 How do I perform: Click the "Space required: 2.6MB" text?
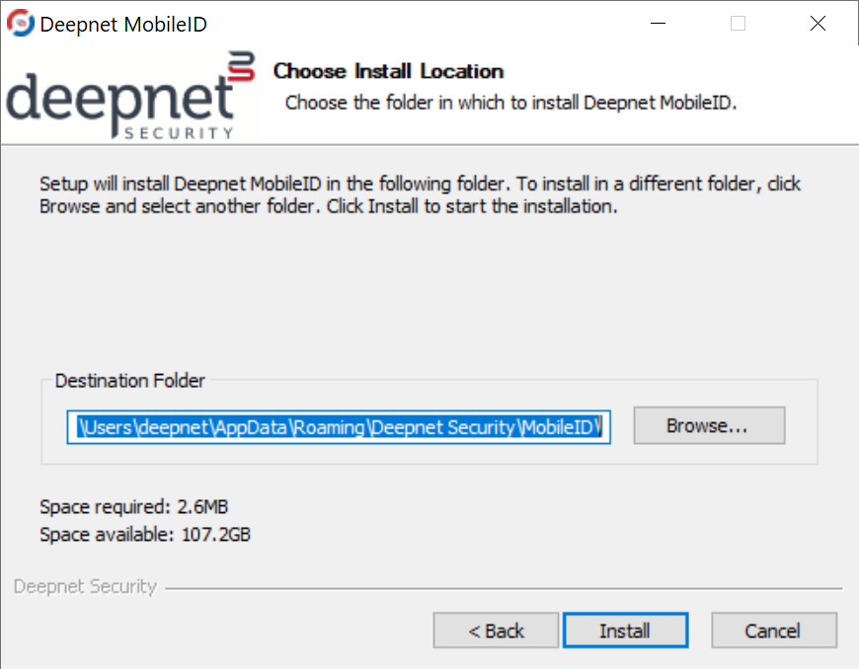(x=134, y=507)
